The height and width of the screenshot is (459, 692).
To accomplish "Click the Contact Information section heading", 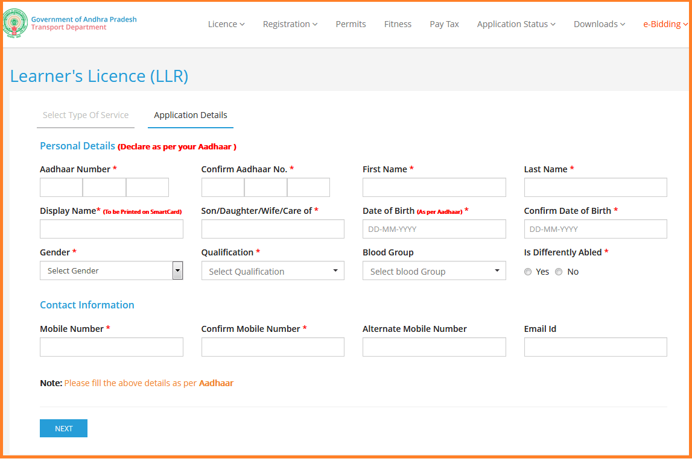I will pyautogui.click(x=87, y=305).
